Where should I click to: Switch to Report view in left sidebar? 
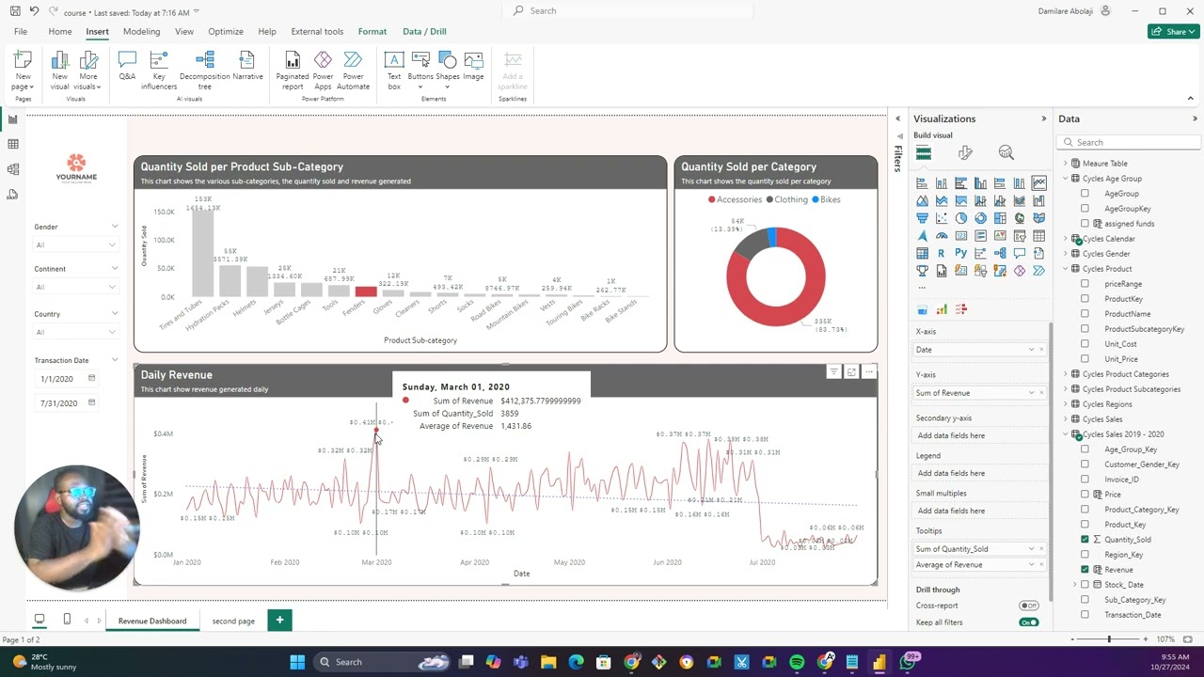(x=13, y=119)
